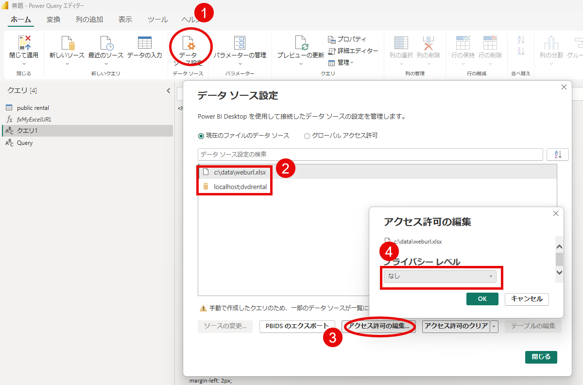583x385 pixels.
Task: Open Properties (プロパティ) in the ribbon
Action: point(347,39)
